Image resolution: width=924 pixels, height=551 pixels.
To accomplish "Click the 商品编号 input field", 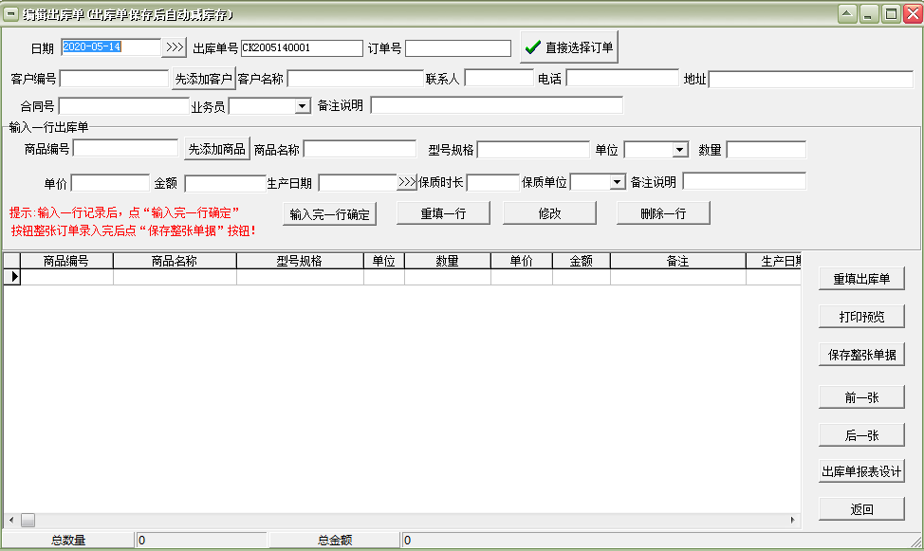I will point(125,148).
